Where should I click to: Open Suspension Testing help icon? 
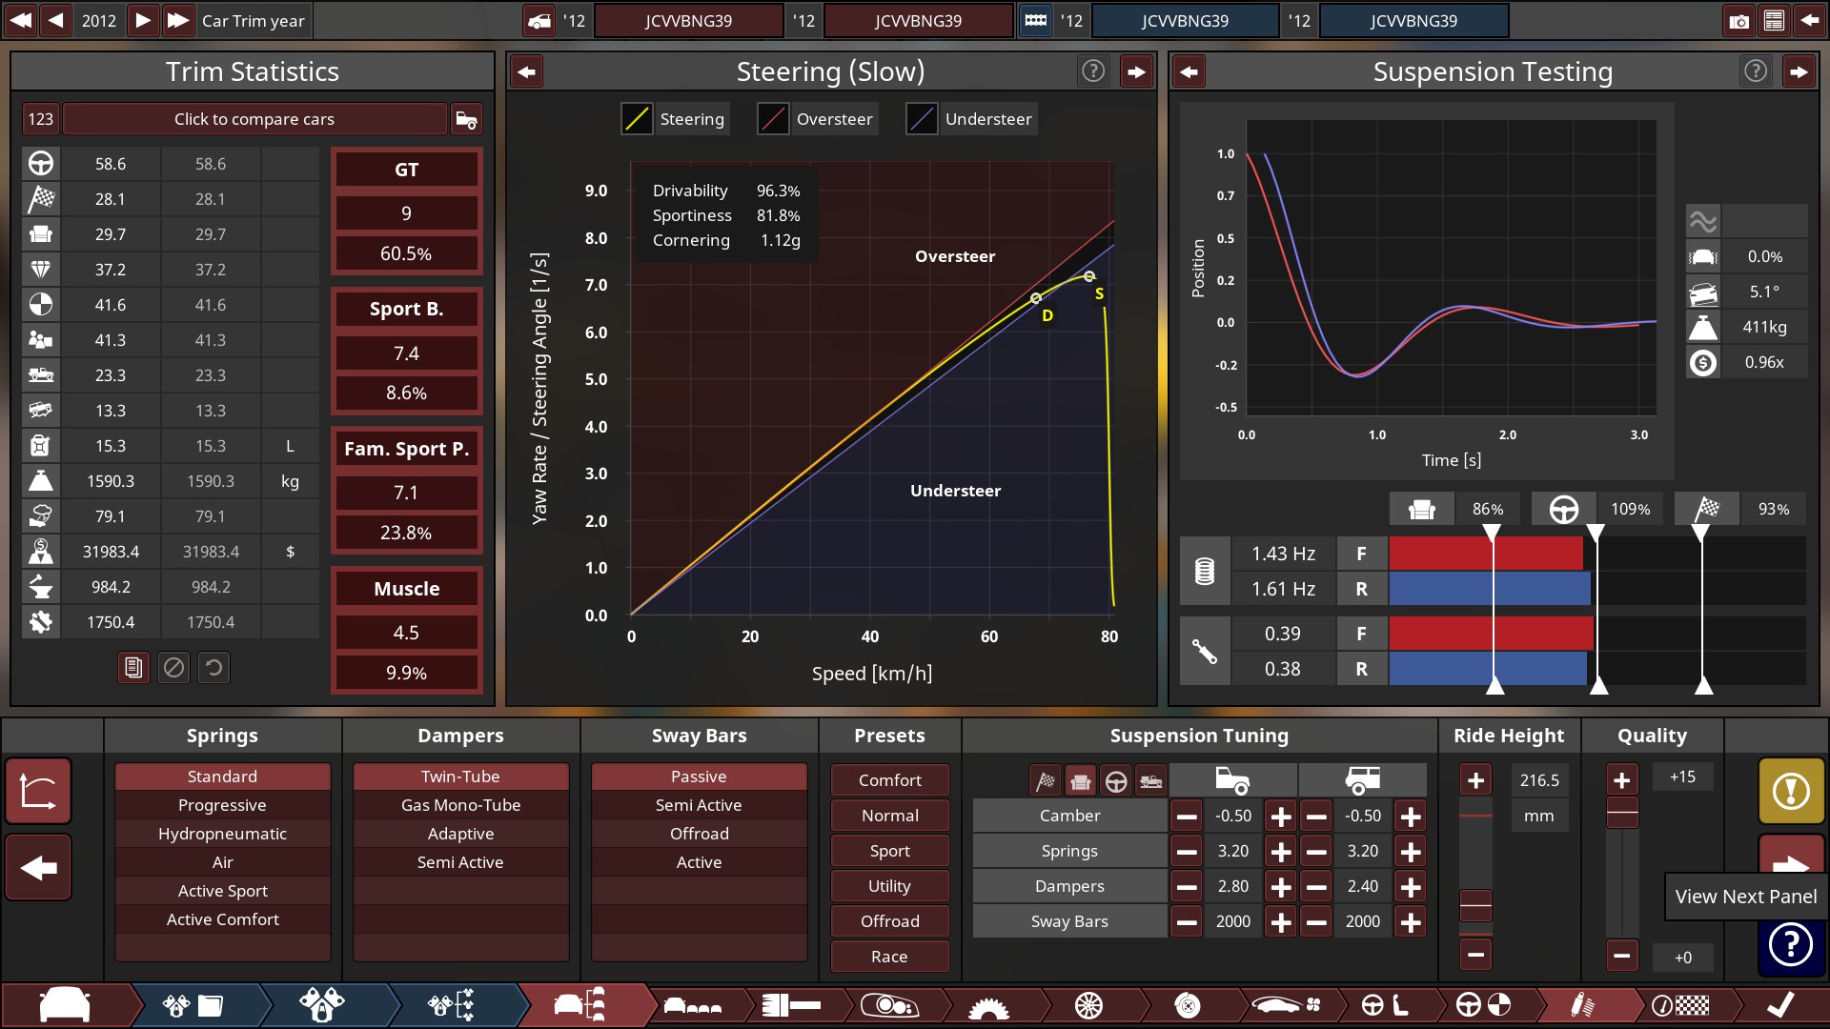click(1755, 71)
